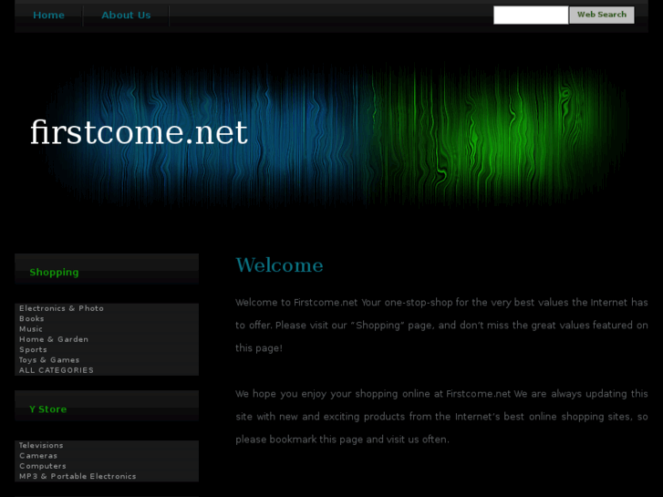Image resolution: width=663 pixels, height=497 pixels.
Task: Browse Televisions in Y Store
Action: click(x=41, y=445)
